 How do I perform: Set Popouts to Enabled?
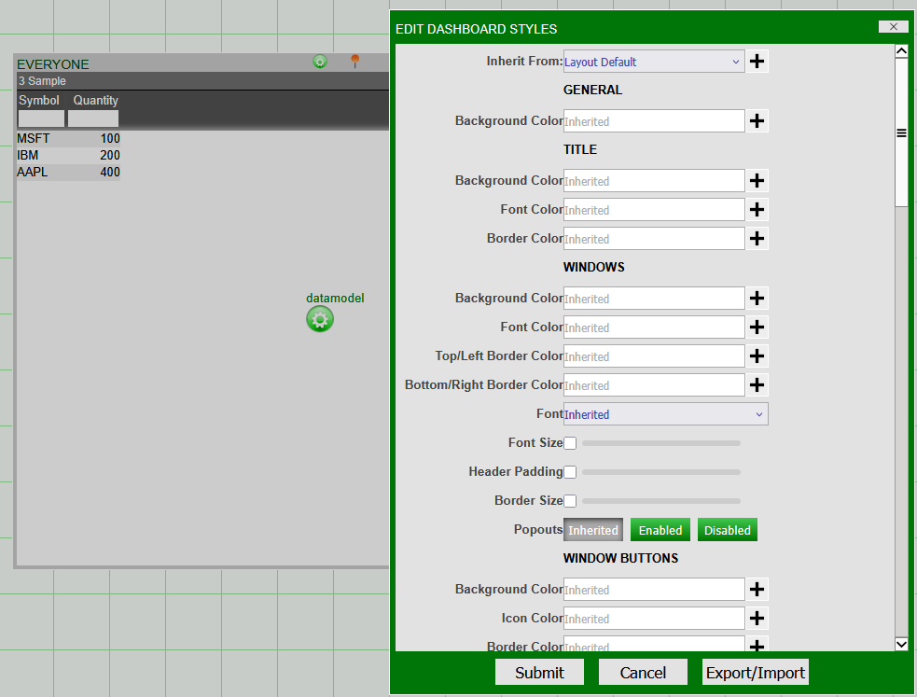(x=660, y=530)
